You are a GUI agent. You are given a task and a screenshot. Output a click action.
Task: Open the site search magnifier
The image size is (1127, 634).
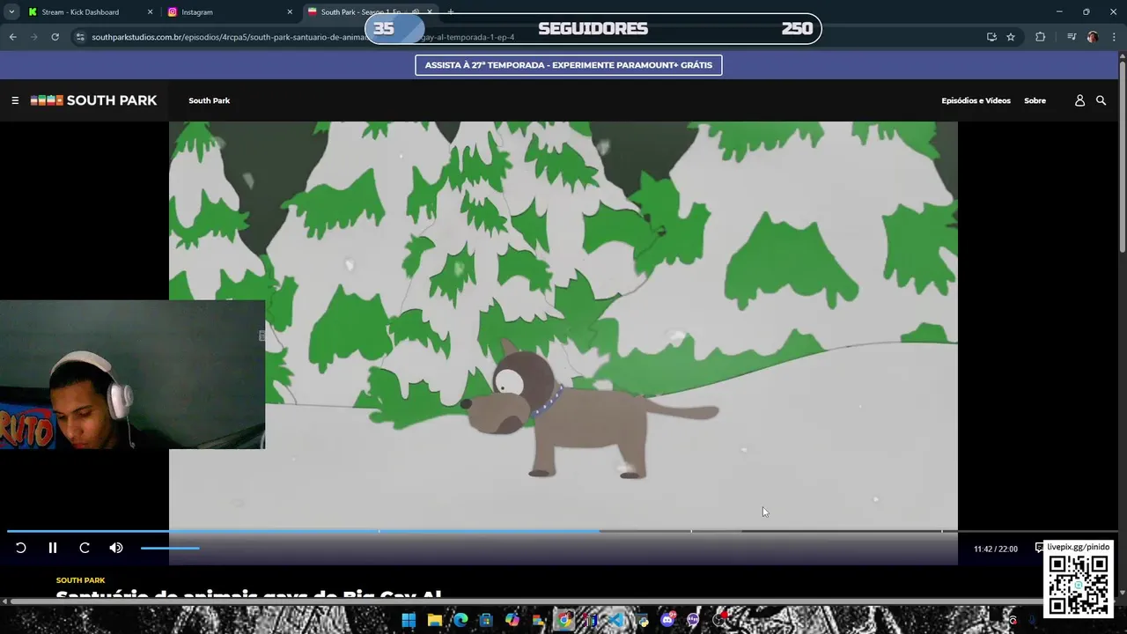(x=1101, y=100)
